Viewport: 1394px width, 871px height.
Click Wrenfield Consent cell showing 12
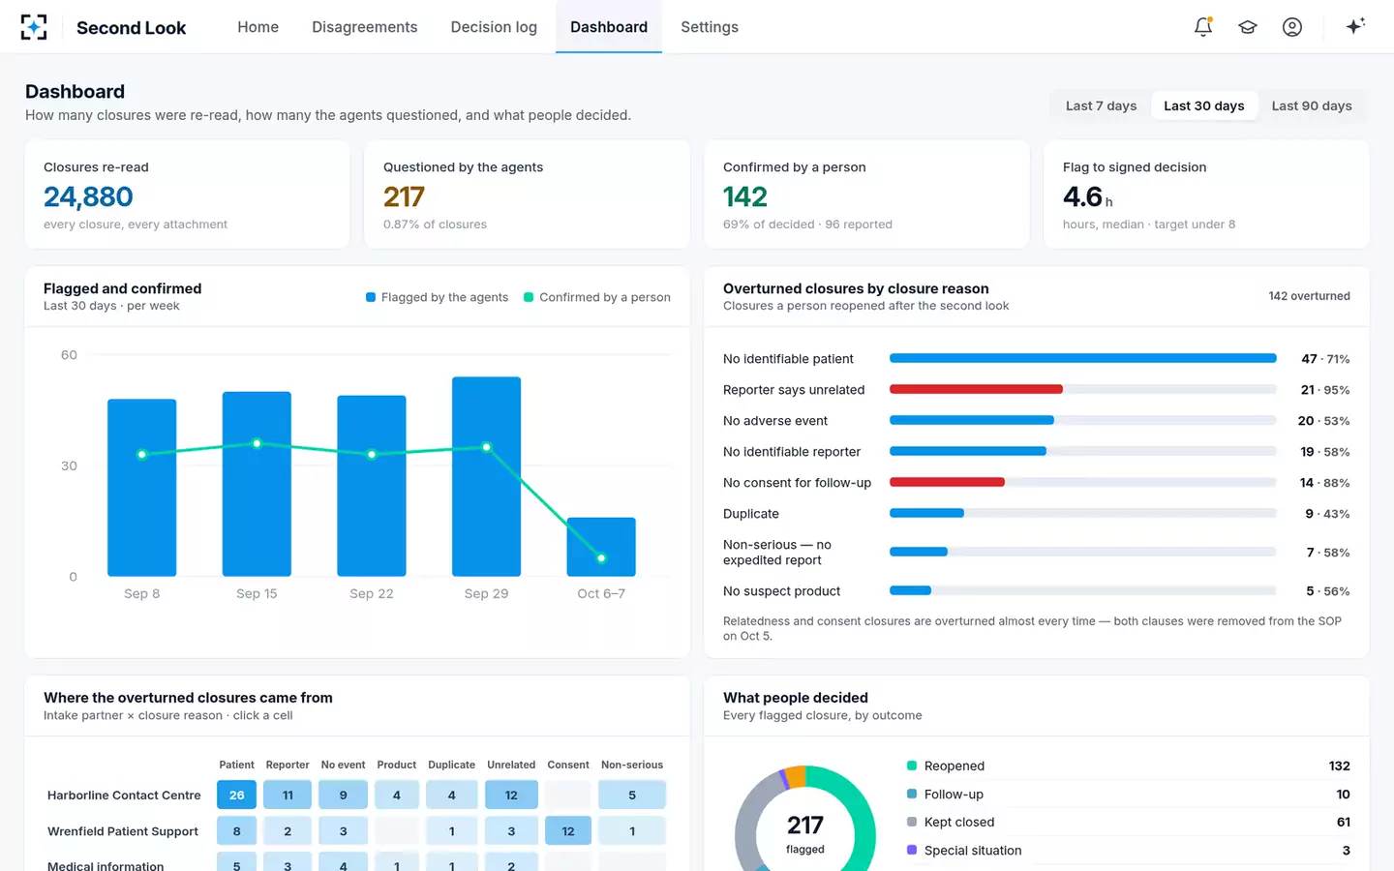[x=568, y=830]
